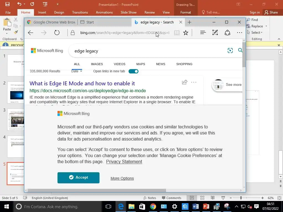Click the Edge address bar URL
The width and height of the screenshot is (283, 212).
(125, 33)
